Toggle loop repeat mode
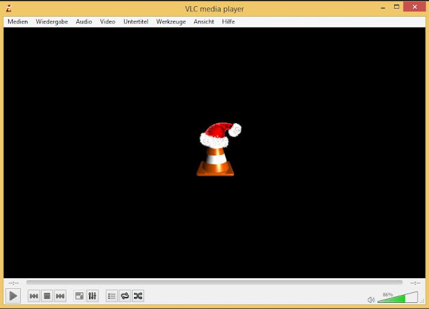This screenshot has width=429, height=309. coord(125,296)
